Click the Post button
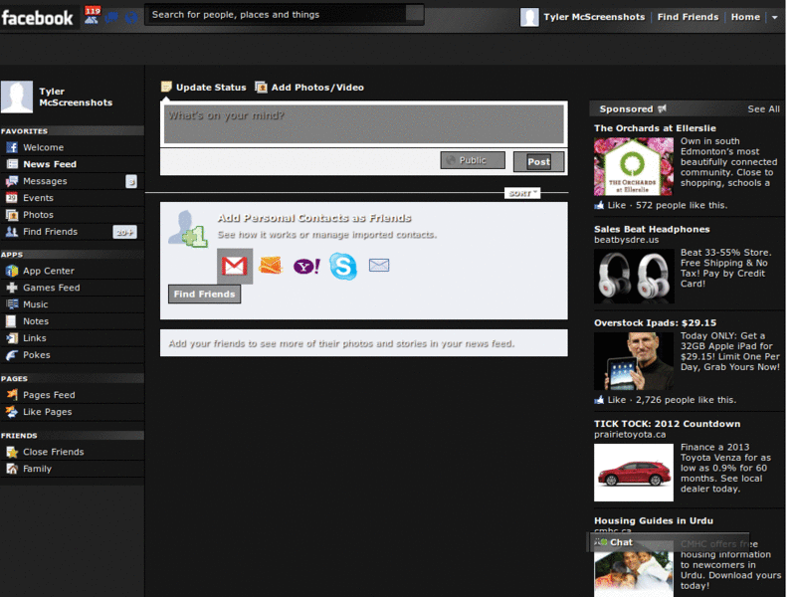796x597 pixels. (x=538, y=162)
